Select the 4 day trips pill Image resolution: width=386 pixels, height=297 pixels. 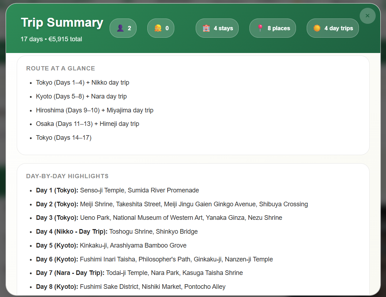[333, 28]
